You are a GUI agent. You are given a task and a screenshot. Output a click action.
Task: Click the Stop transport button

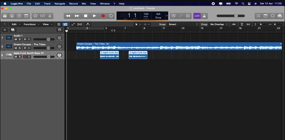coord(85,16)
